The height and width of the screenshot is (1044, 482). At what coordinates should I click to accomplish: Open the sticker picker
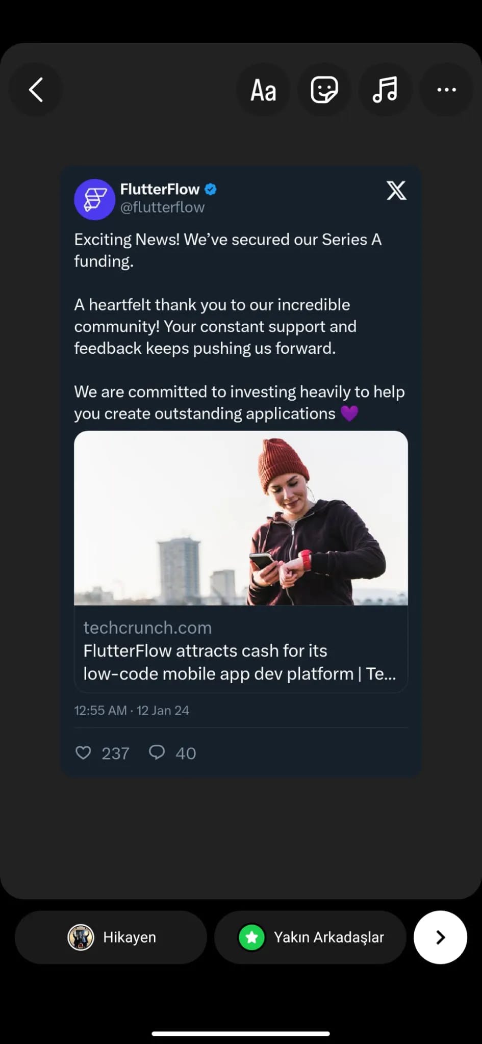(x=324, y=90)
